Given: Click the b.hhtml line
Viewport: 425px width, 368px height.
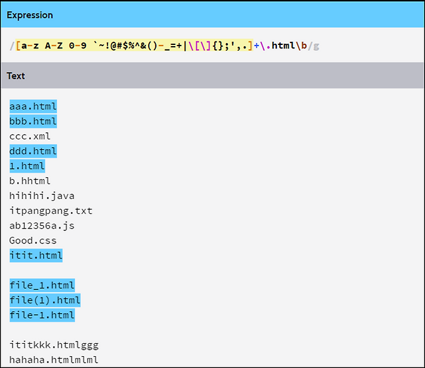Looking at the screenshot, I should (x=30, y=181).
